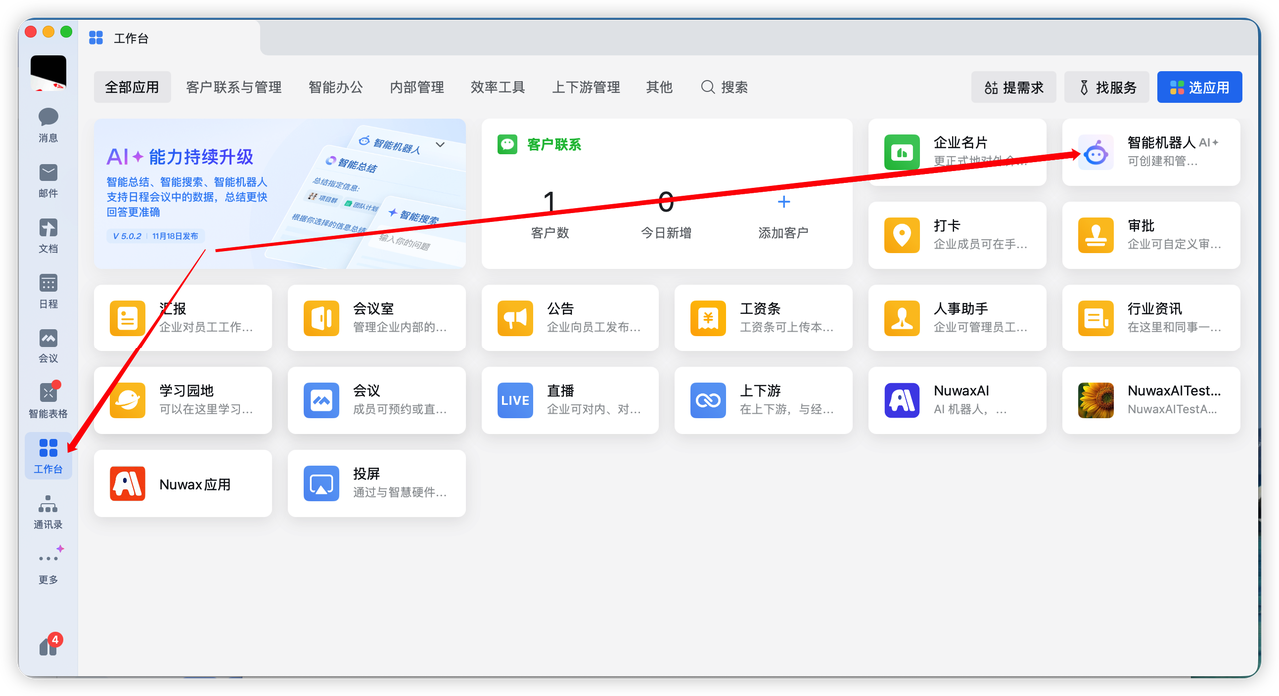Open the 企业名片 app
Image resolution: width=1279 pixels, height=696 pixels.
click(x=957, y=152)
